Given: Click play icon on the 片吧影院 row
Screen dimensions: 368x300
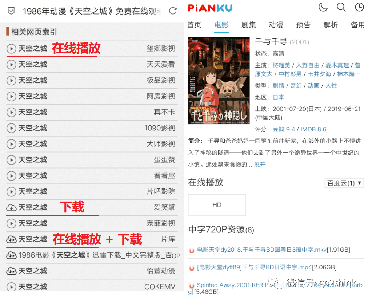Looking at the screenshot, I should (11, 192).
